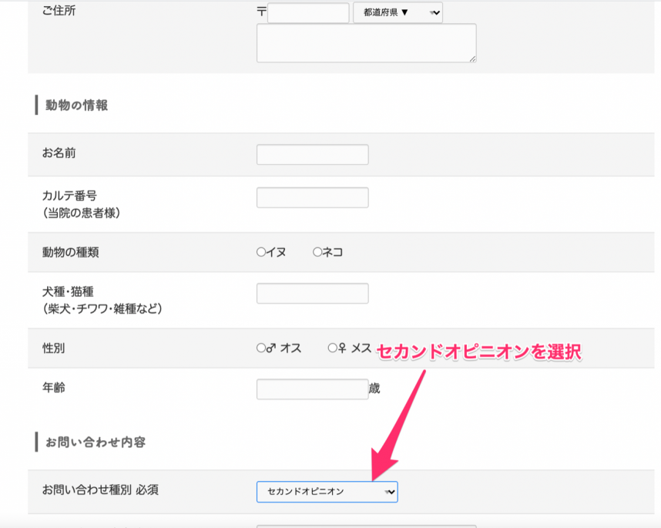
Task: Click the pink セカンドオピニオンを選択 annotation text
Action: [x=478, y=352]
